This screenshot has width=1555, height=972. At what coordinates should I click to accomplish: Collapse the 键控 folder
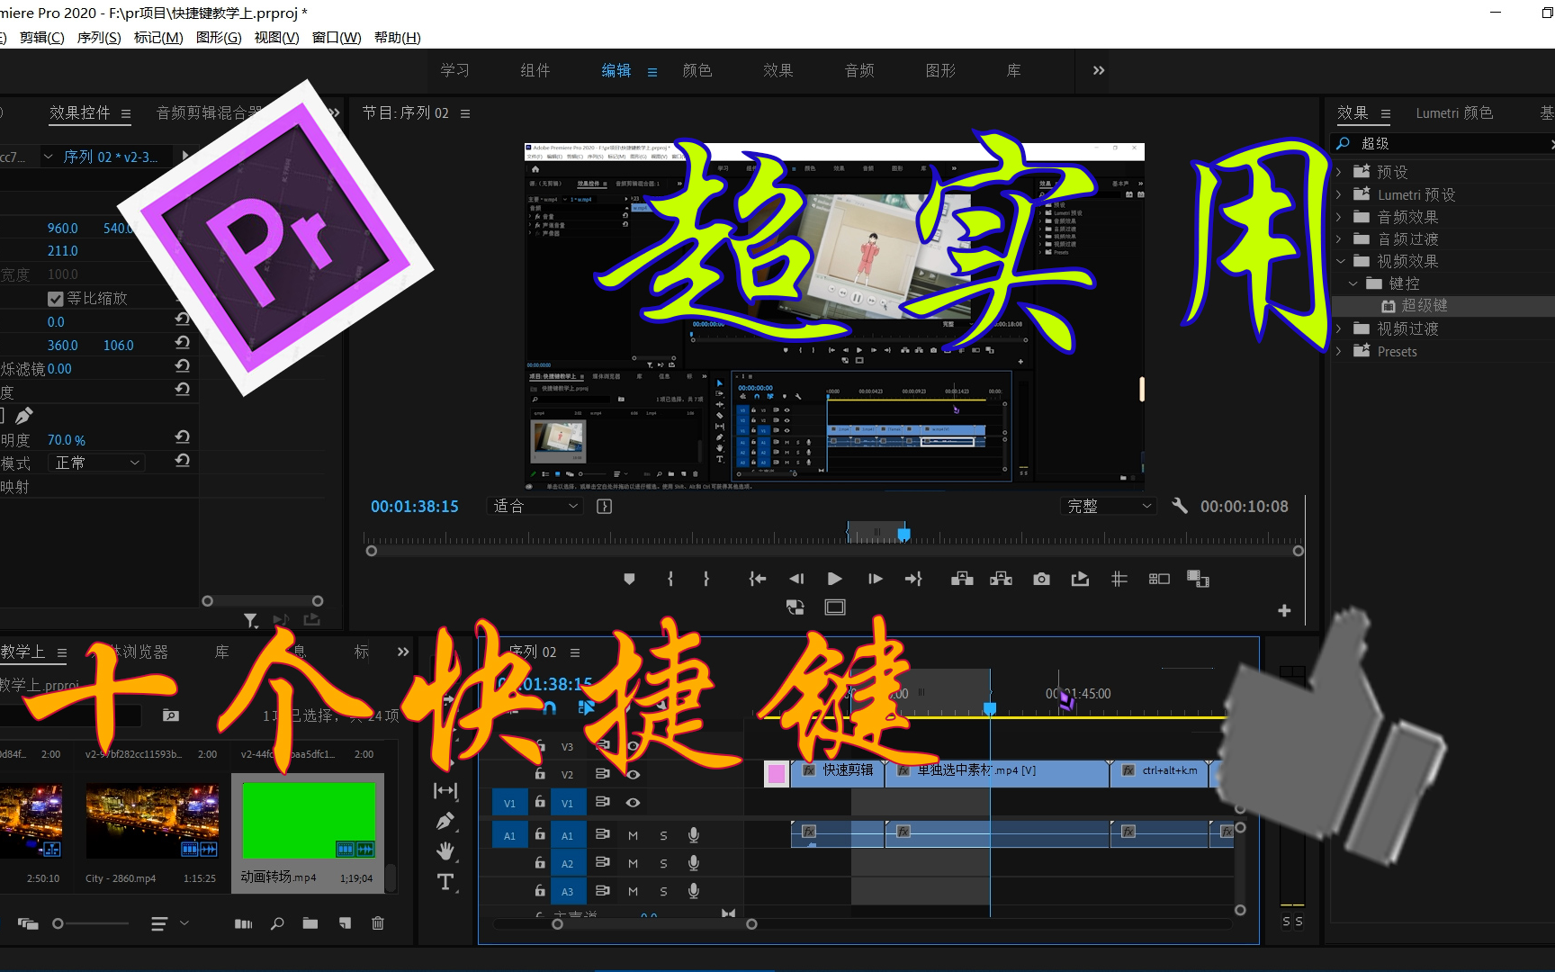coord(1353,283)
